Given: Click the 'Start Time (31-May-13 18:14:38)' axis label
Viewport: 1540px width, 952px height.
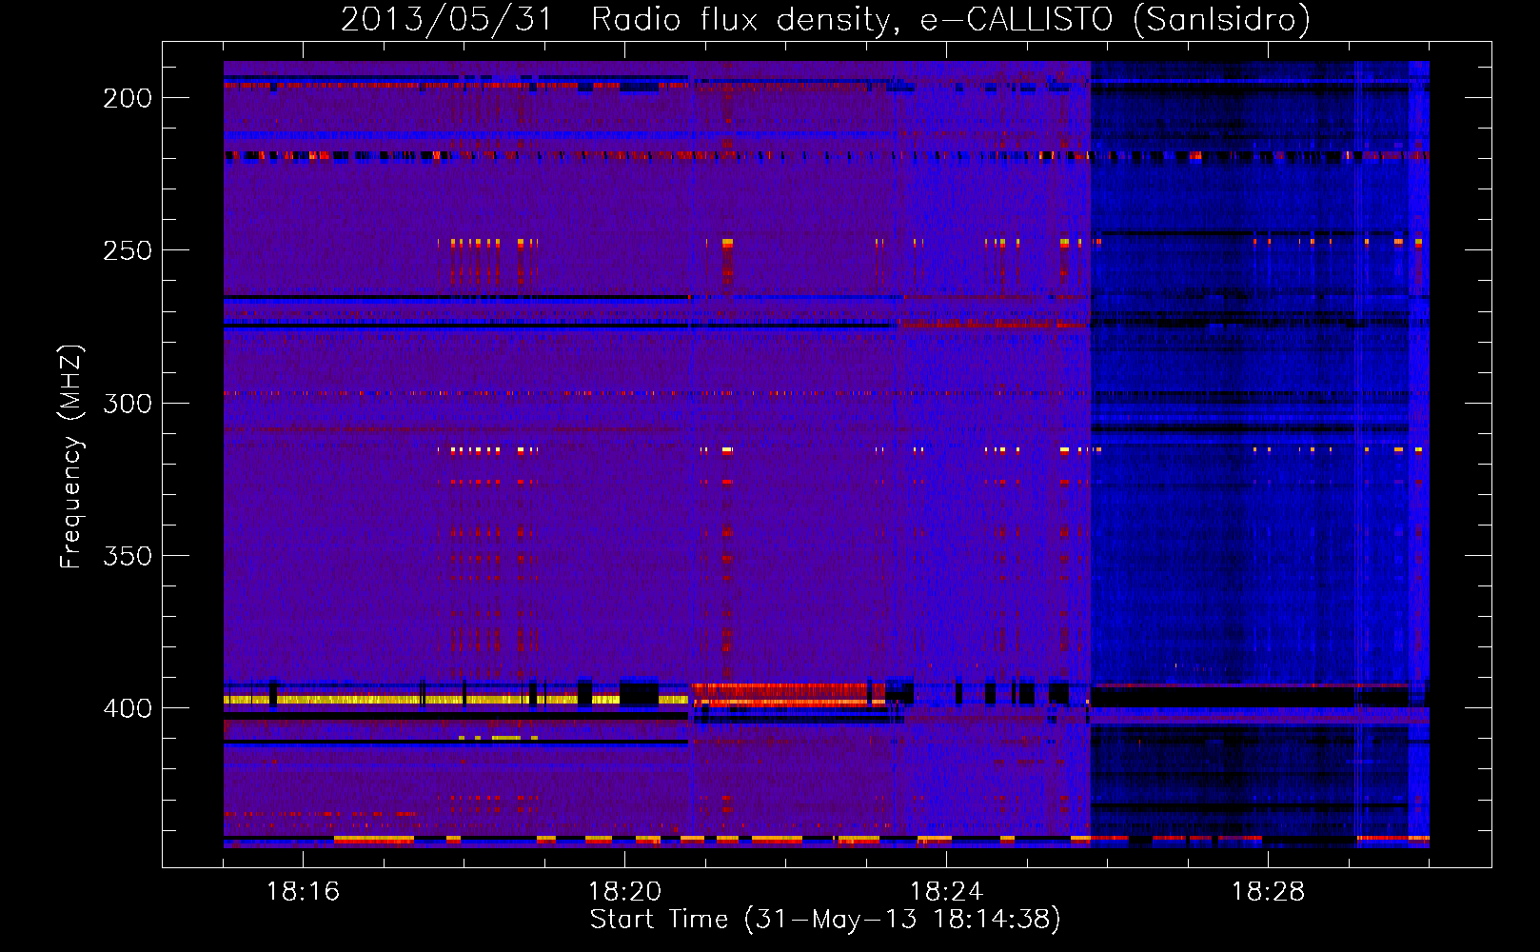Looking at the screenshot, I should [x=825, y=919].
